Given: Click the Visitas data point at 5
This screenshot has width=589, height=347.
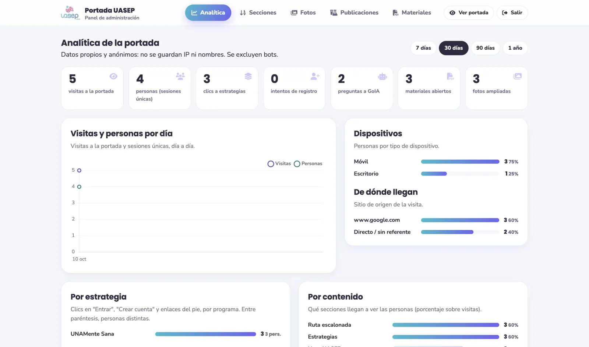Looking at the screenshot, I should coord(79,170).
